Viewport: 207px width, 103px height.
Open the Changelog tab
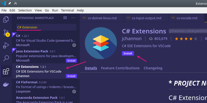coord(153,68)
